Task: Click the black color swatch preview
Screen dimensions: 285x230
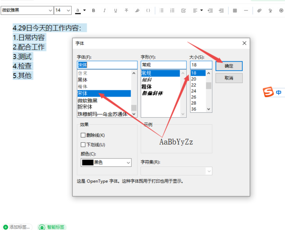Action: [x=88, y=162]
